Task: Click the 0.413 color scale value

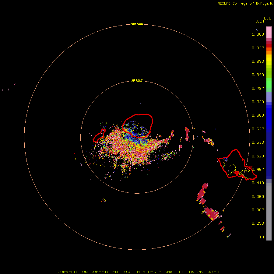Action: tap(258, 183)
